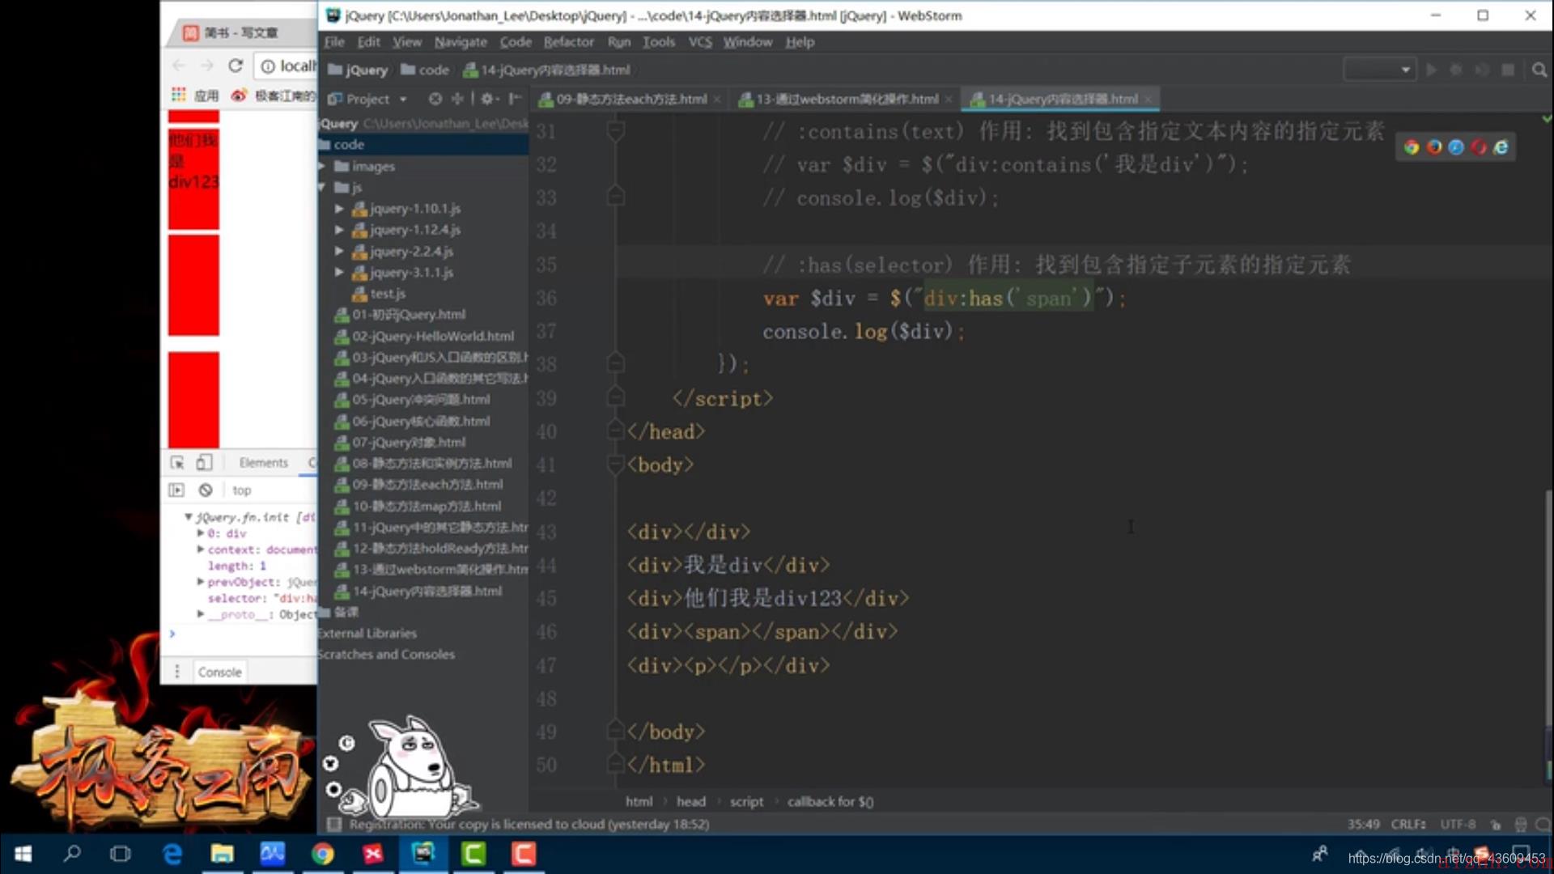Open Elements tab in browser DevTools

coord(263,462)
